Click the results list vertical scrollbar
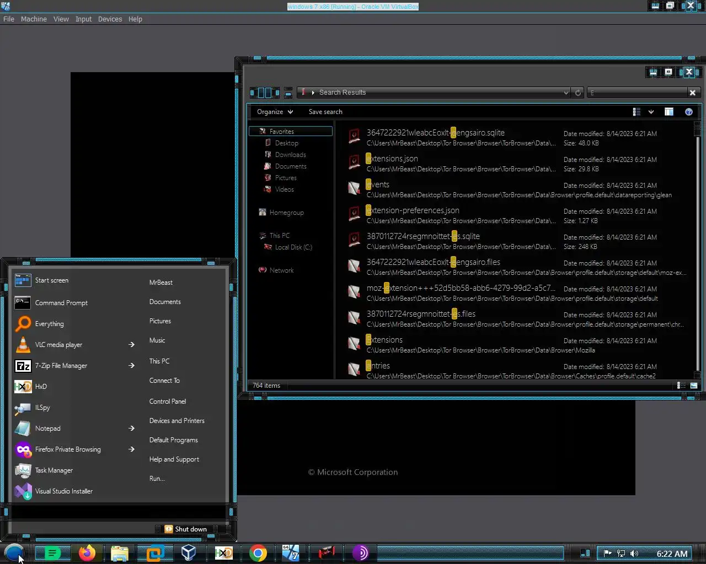This screenshot has height=564, width=706. coord(697,249)
